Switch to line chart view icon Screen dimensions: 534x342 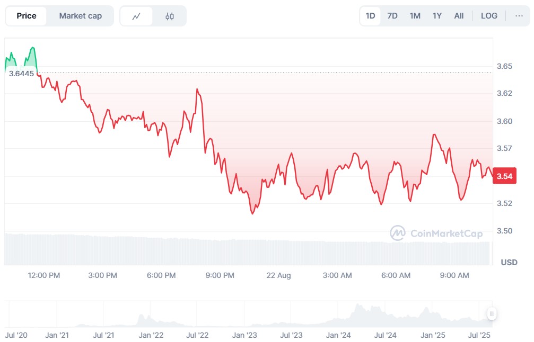coord(136,16)
